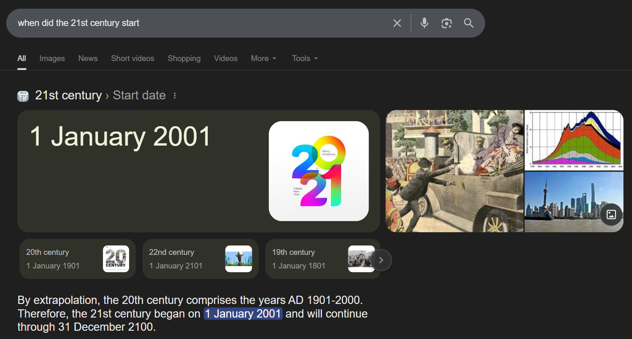Click the '1 January 2101' date text
Image resolution: width=632 pixels, height=339 pixels.
tap(176, 266)
